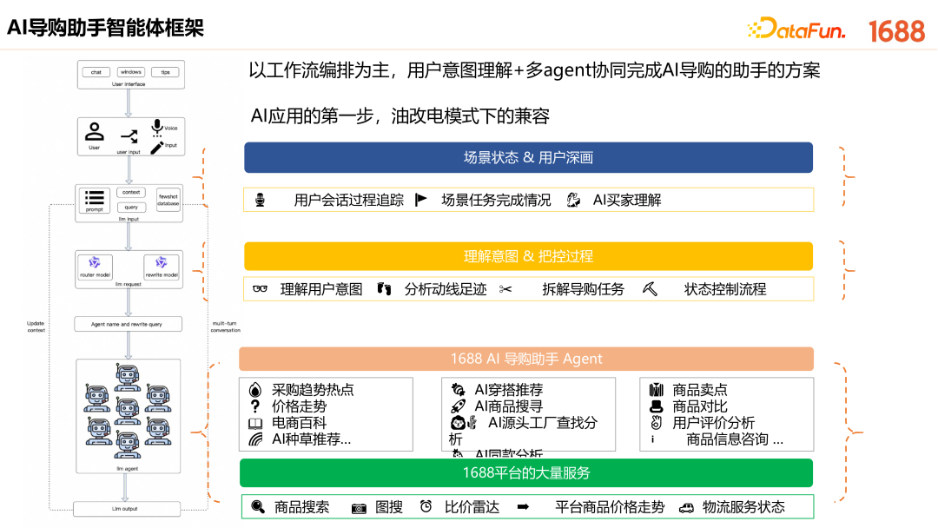Click the text 采购趋势热点
This screenshot has height=528, width=938.
[x=313, y=390]
